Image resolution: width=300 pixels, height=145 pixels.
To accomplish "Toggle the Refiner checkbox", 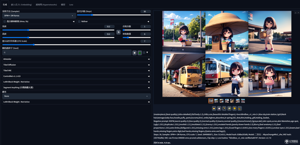I will coord(79,21).
